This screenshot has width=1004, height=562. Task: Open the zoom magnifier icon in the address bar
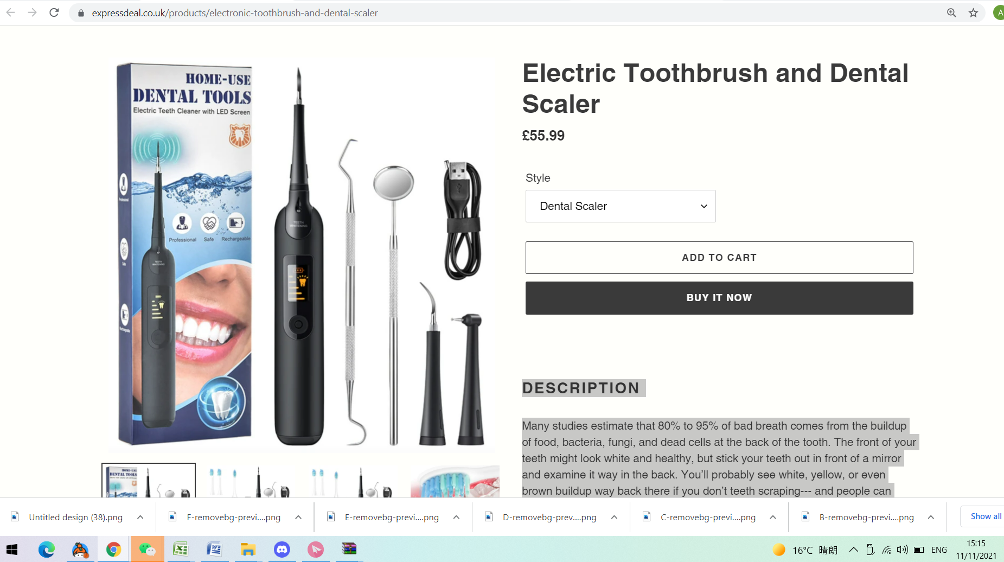point(951,12)
